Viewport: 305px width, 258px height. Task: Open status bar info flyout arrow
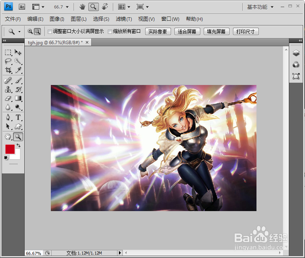pos(120,253)
